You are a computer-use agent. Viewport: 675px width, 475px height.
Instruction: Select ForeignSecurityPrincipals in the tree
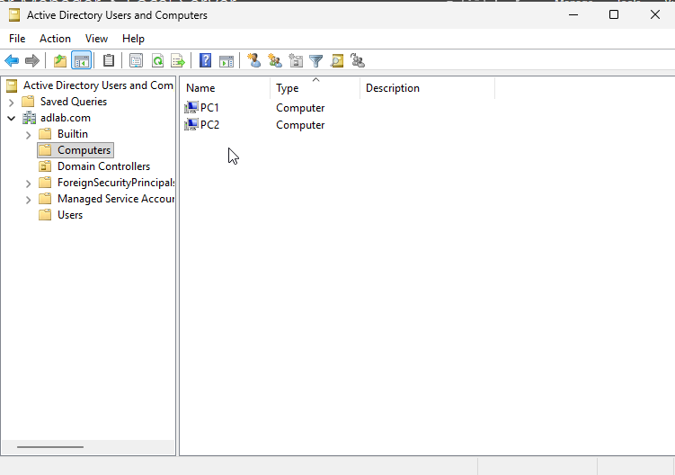coord(116,183)
